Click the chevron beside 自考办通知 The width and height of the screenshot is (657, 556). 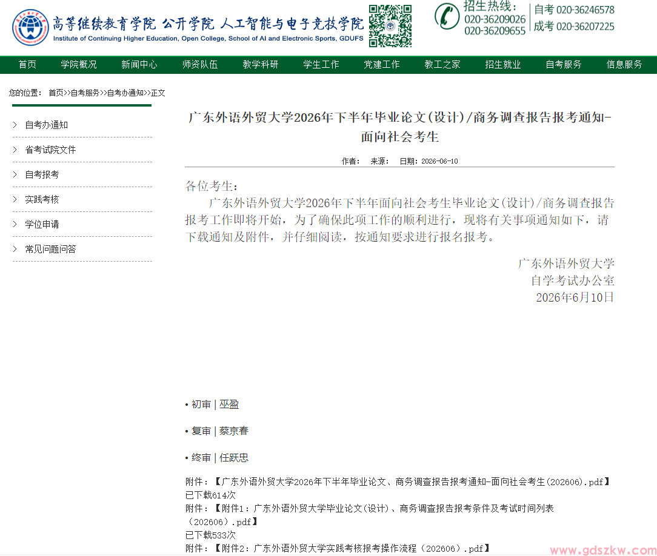click(15, 125)
